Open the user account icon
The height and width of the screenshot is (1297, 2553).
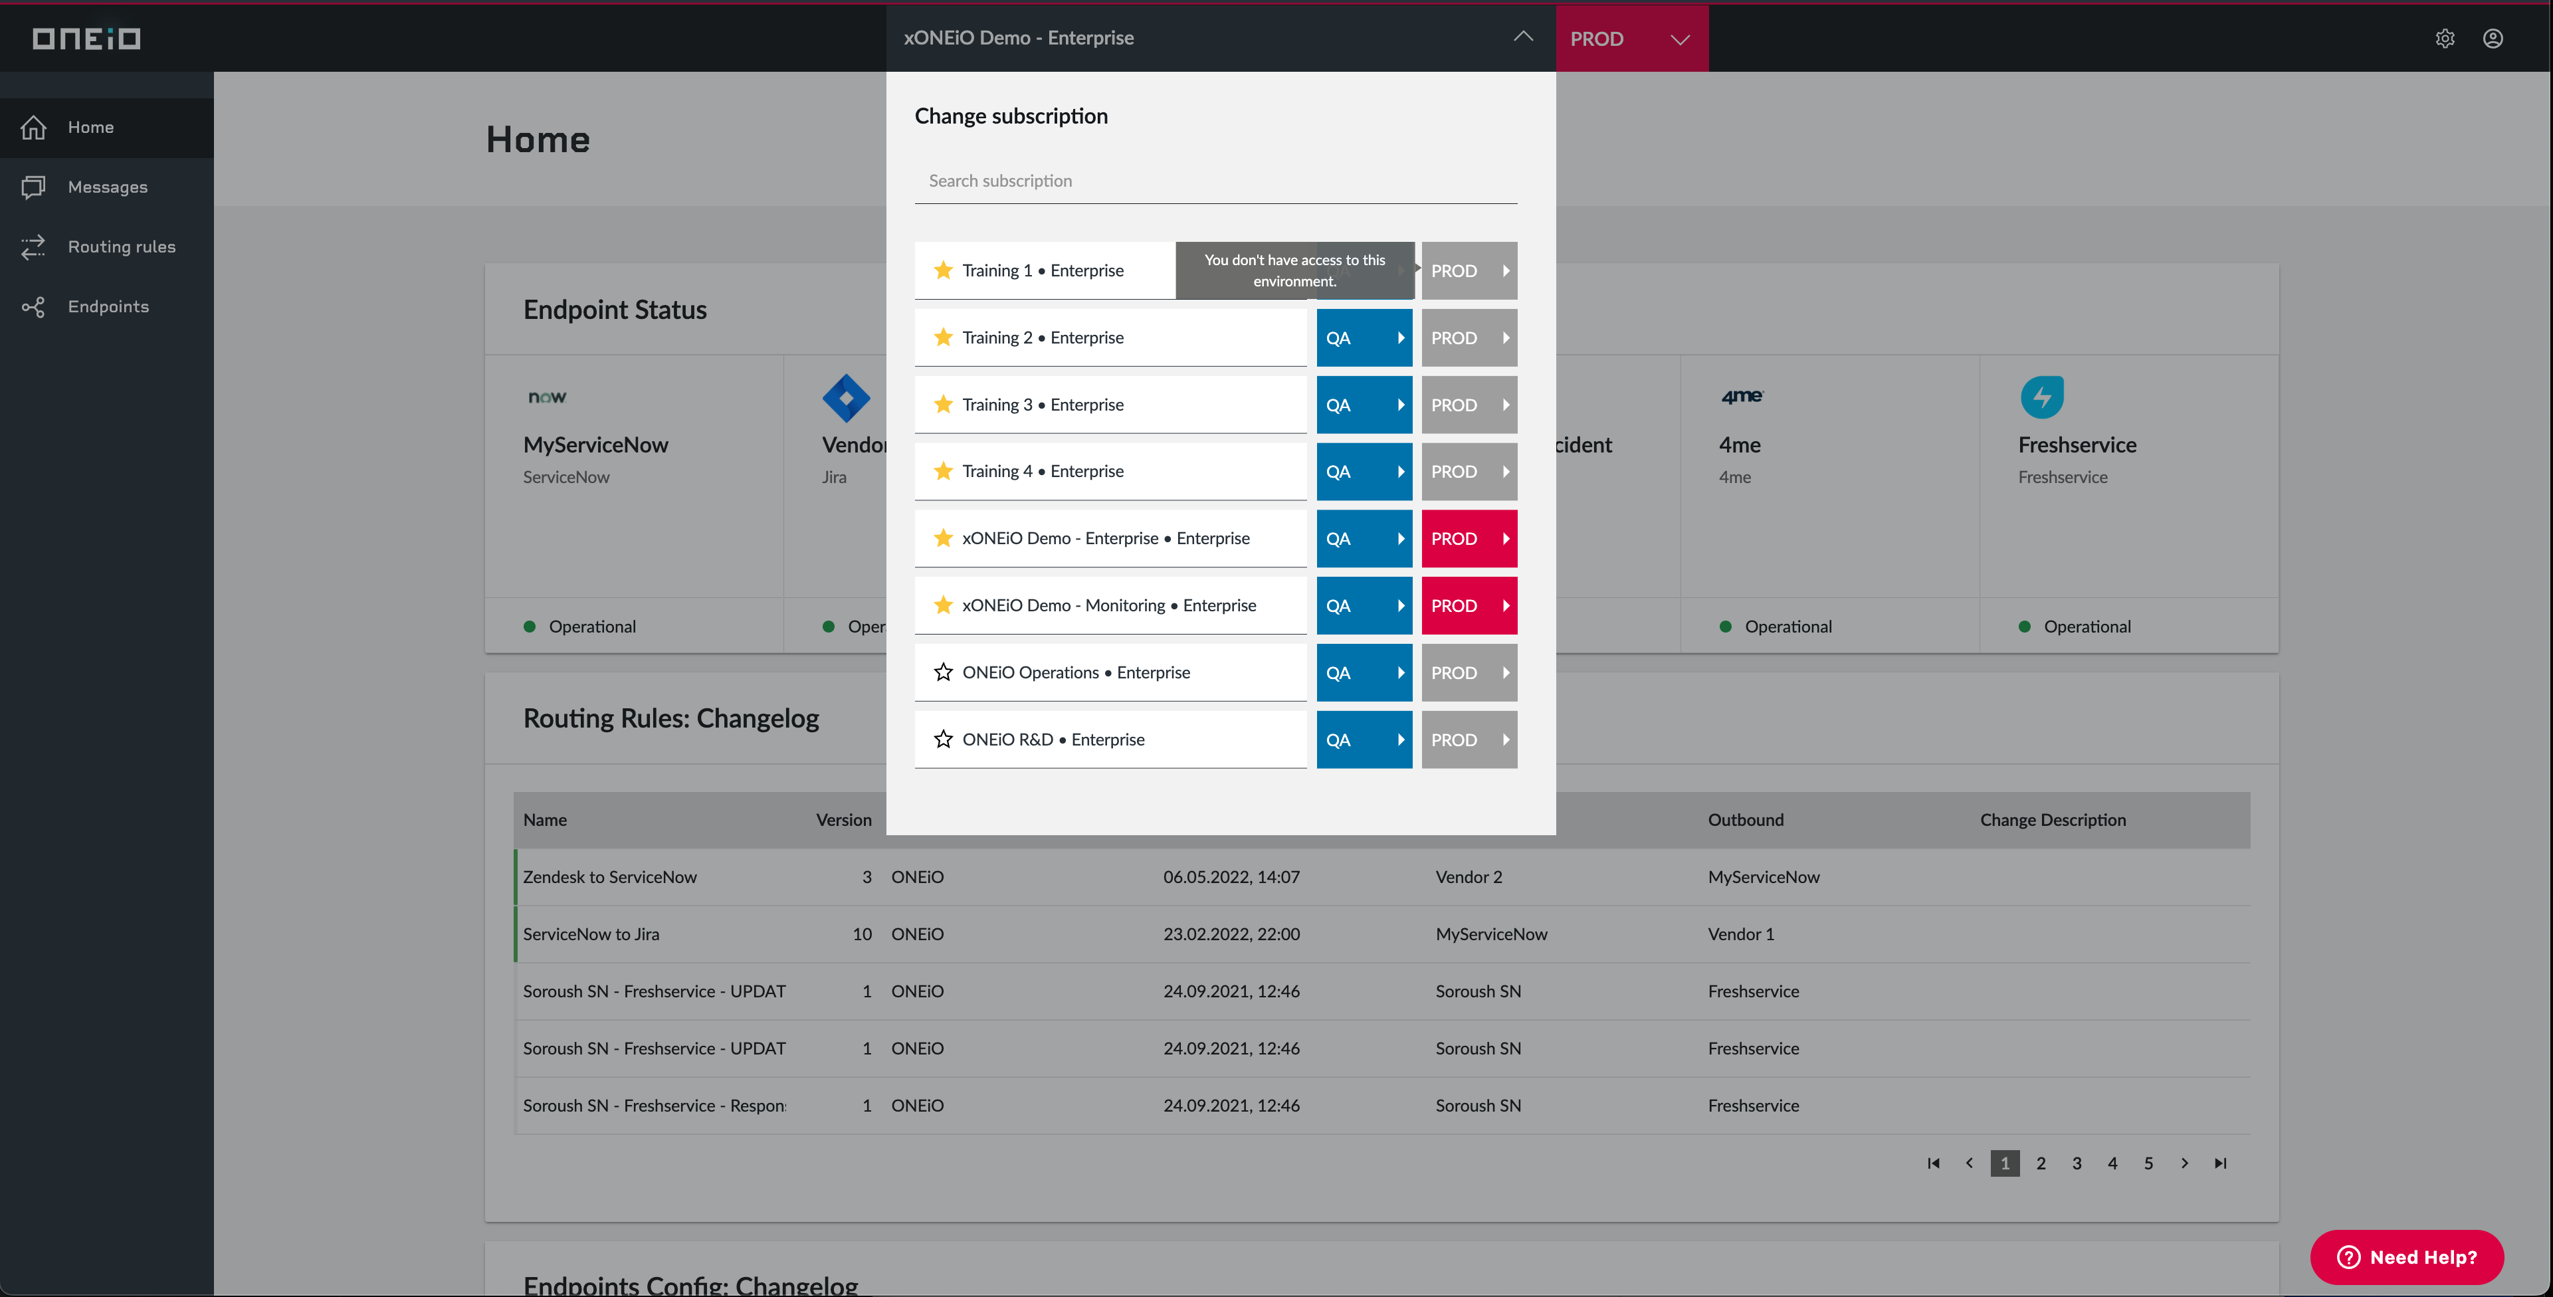[2493, 39]
